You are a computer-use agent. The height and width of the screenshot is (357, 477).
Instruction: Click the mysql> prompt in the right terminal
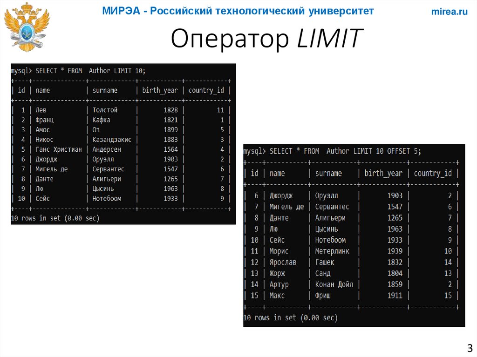click(254, 151)
